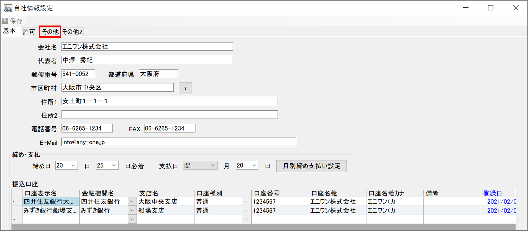The width and height of the screenshot is (528, 231).
Task: Click the E-Mail text field
Action: point(178,142)
